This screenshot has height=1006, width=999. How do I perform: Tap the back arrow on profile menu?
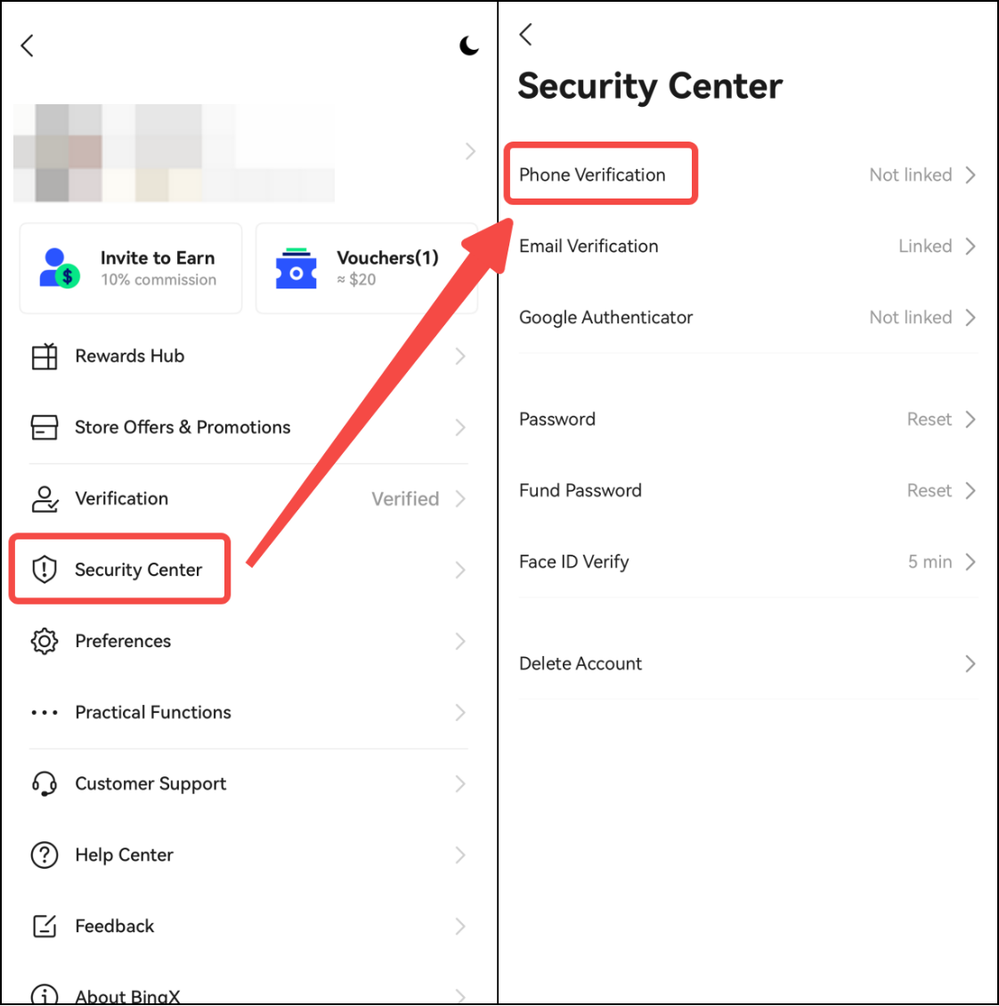tap(28, 46)
